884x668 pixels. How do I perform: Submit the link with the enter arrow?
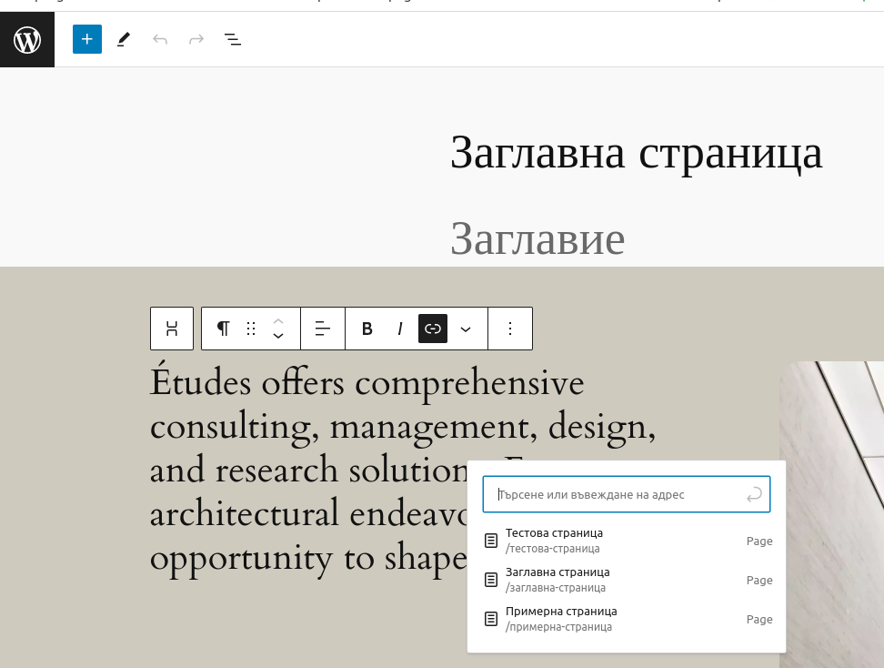(754, 494)
